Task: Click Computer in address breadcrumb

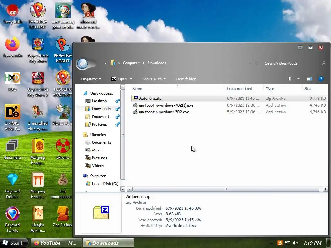Action: point(131,63)
